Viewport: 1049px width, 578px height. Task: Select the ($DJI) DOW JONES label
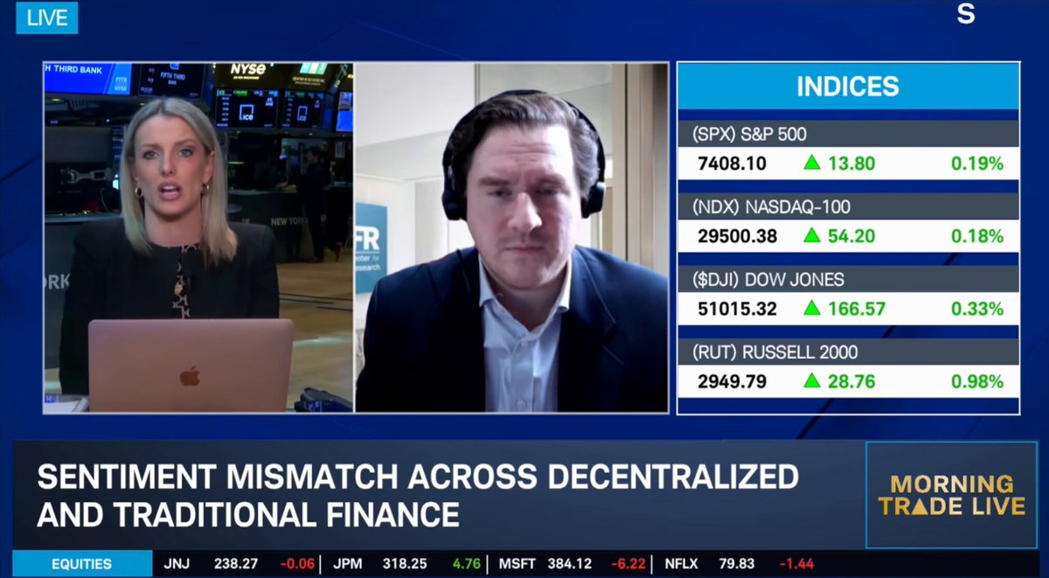(x=768, y=280)
